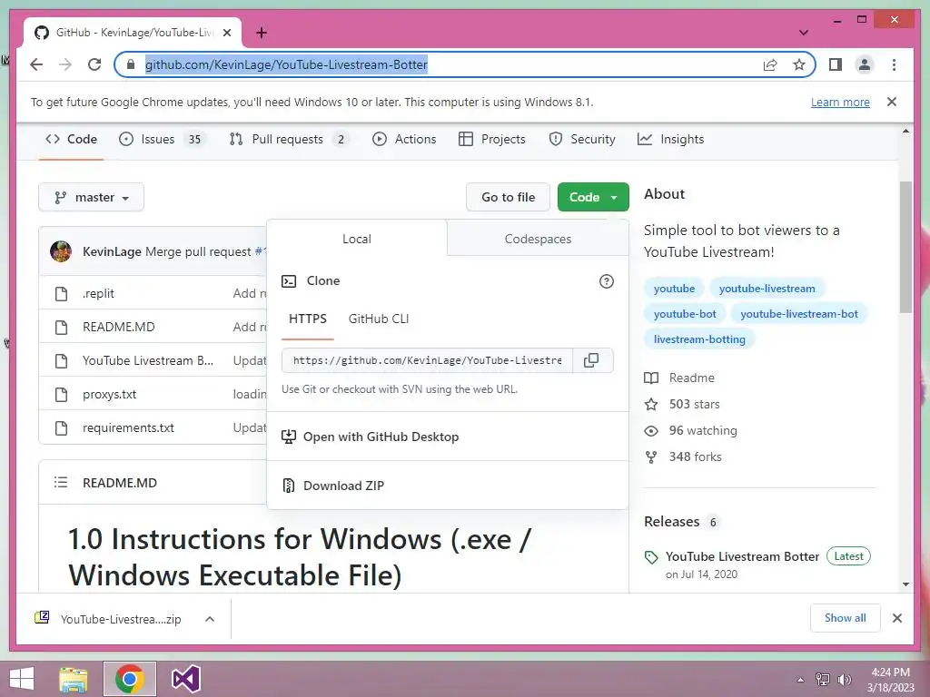
Task: Open the Projects tab
Action: [x=492, y=139]
